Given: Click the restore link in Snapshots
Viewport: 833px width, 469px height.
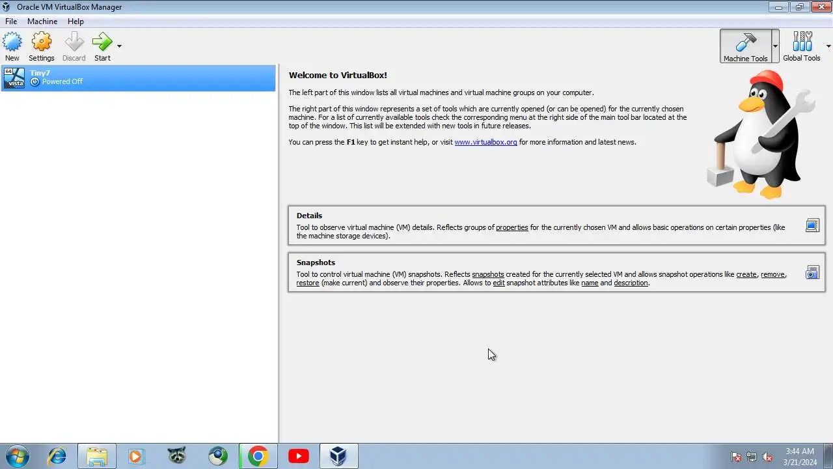Looking at the screenshot, I should click(308, 283).
